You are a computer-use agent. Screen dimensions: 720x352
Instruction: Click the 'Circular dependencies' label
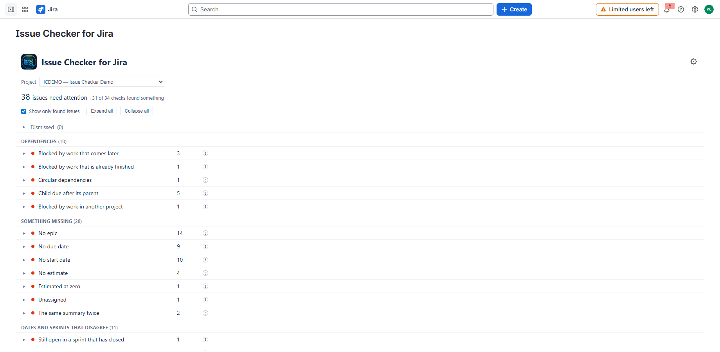click(x=65, y=180)
